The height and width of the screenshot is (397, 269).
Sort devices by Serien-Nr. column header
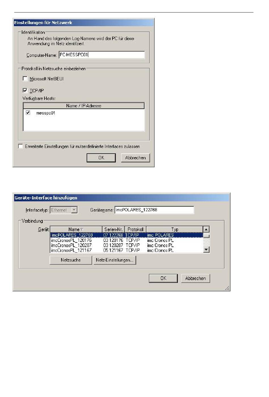(x=113, y=229)
